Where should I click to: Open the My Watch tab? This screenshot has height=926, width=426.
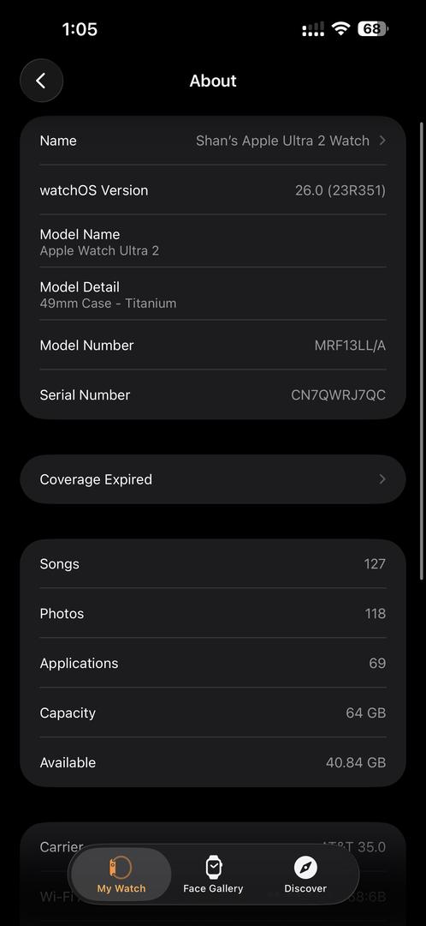click(121, 875)
